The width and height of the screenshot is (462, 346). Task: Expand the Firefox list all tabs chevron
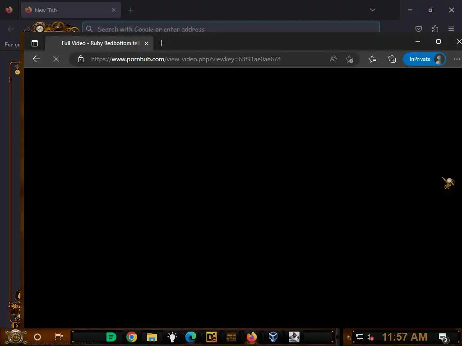(x=372, y=10)
